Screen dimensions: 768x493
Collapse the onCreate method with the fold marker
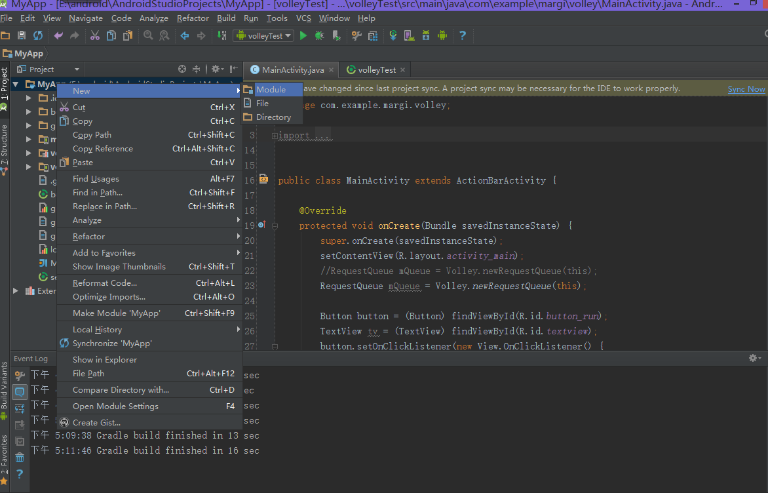tap(275, 226)
